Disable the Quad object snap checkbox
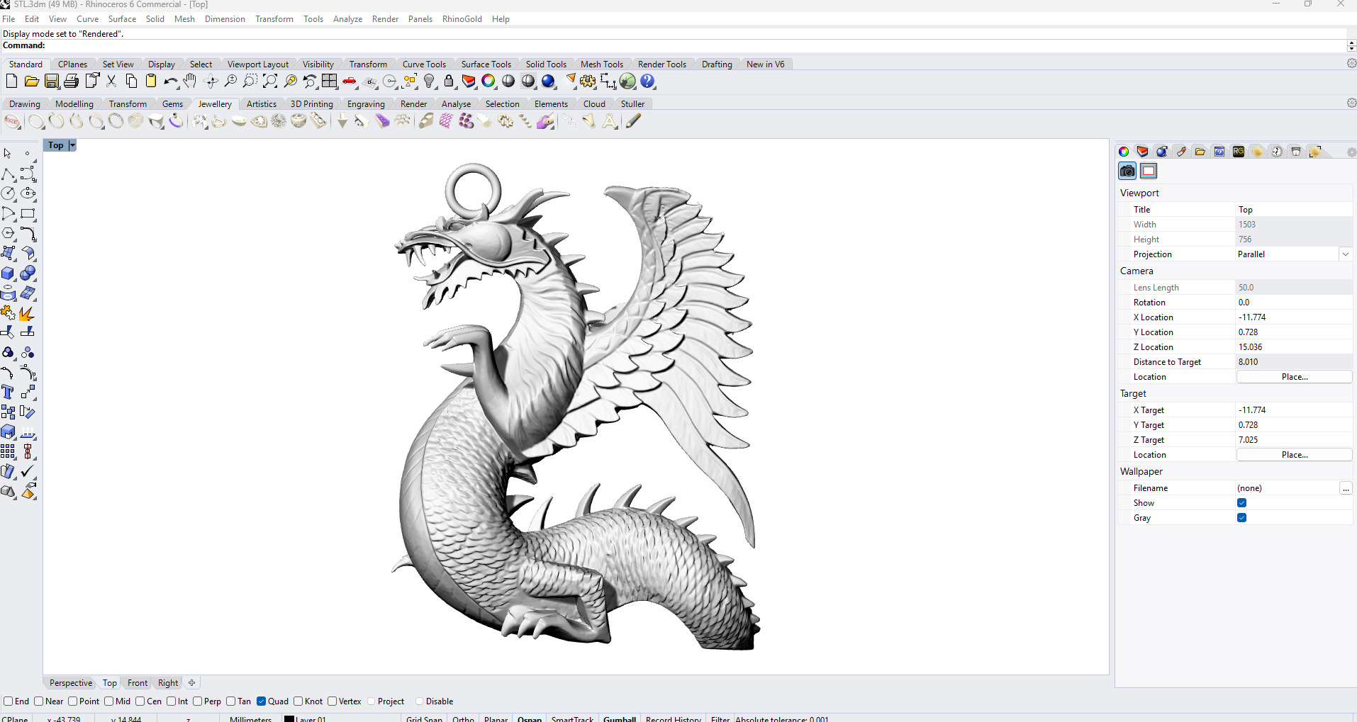The height and width of the screenshot is (722, 1357). (261, 701)
